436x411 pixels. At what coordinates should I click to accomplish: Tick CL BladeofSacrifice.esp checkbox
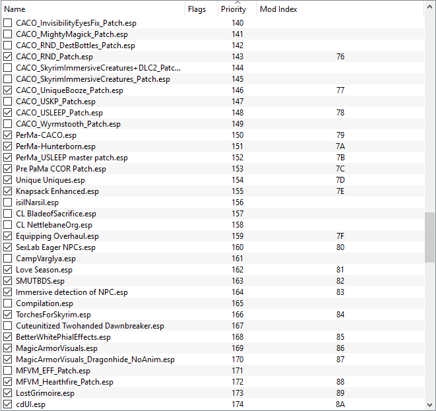click(8, 214)
